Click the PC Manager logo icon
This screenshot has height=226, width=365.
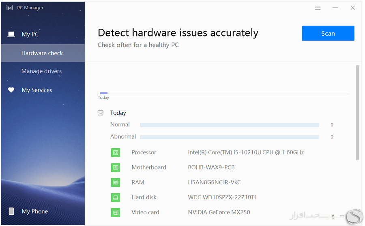tap(10, 8)
